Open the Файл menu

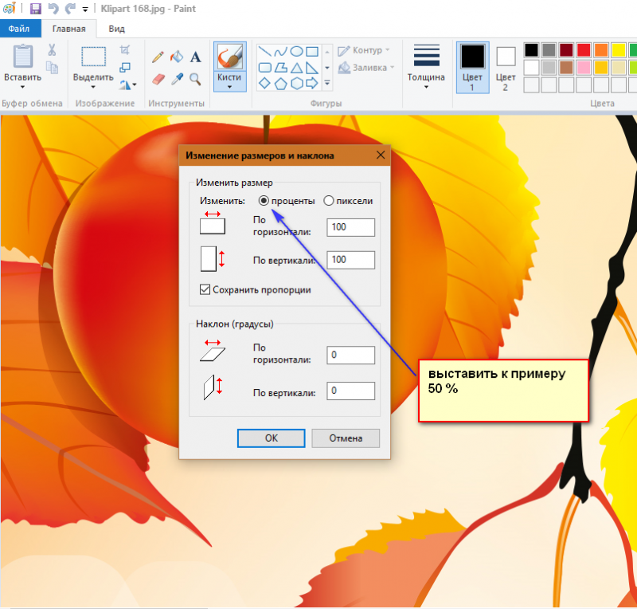pyautogui.click(x=19, y=29)
